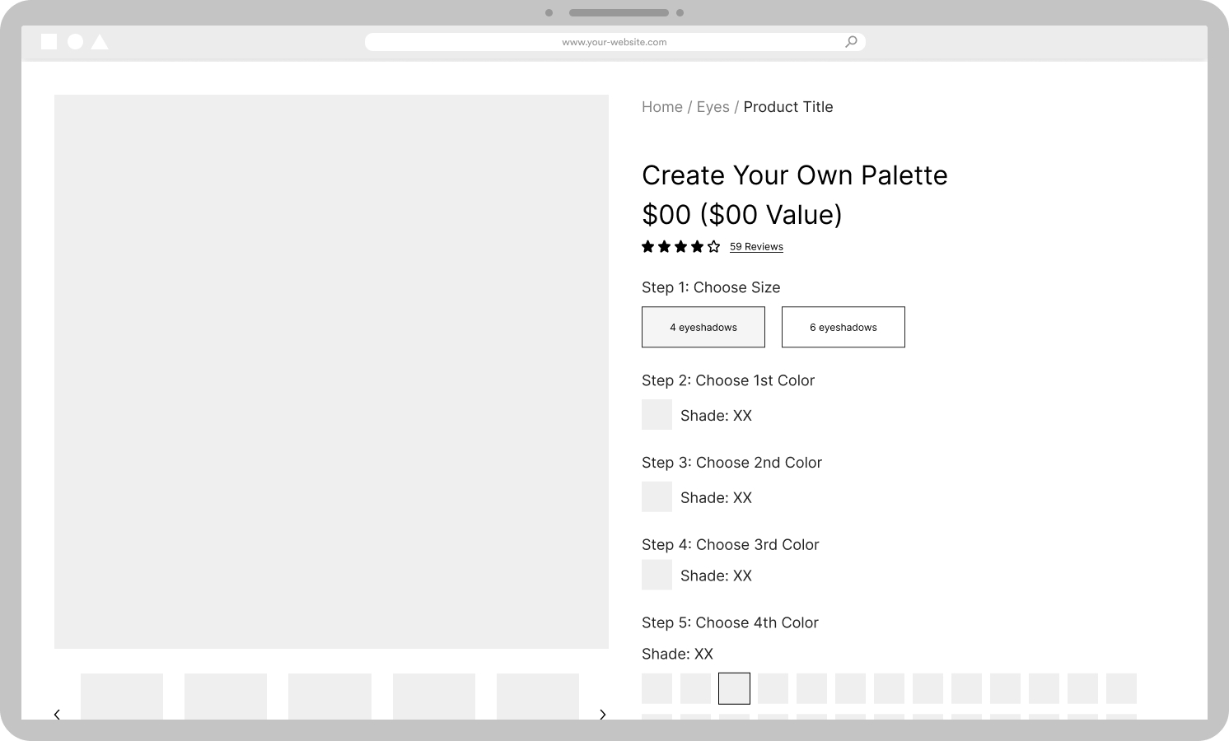Select the 4 eyeshadows size option
The height and width of the screenshot is (741, 1229).
pyautogui.click(x=703, y=327)
